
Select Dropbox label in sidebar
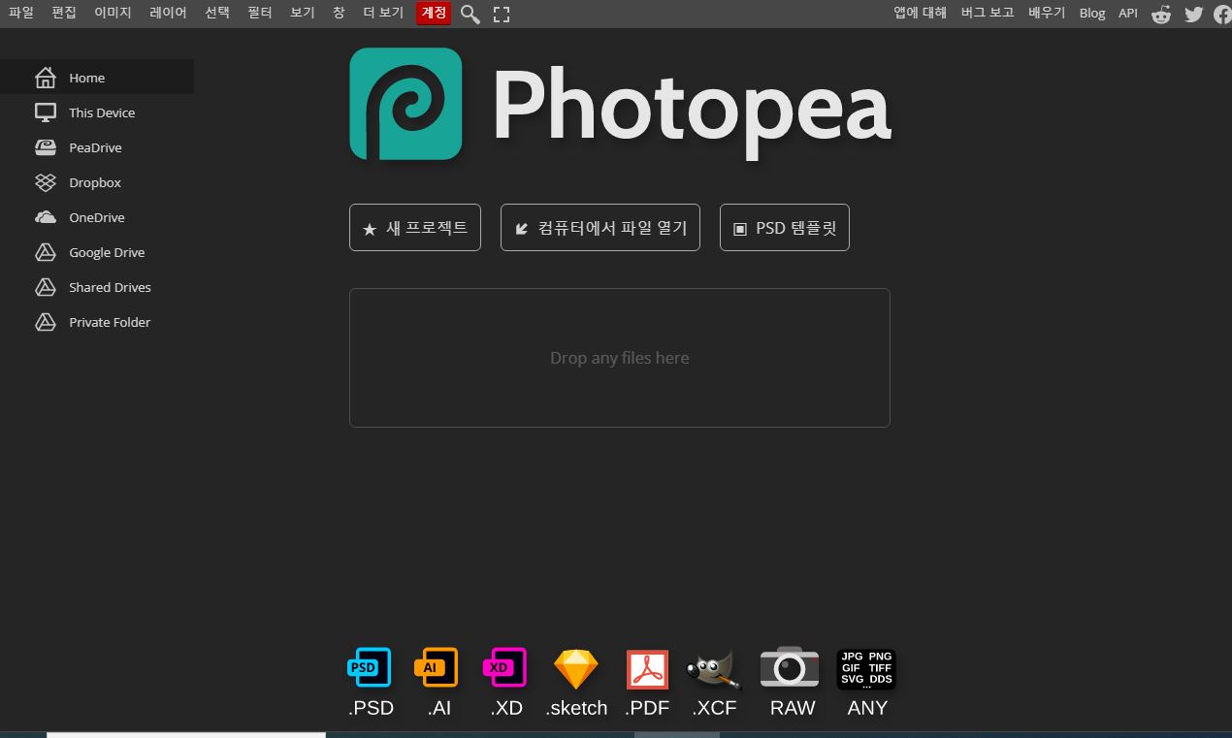[x=95, y=182]
